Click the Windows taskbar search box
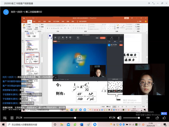This screenshot has width=169, height=127. (x=29, y=125)
